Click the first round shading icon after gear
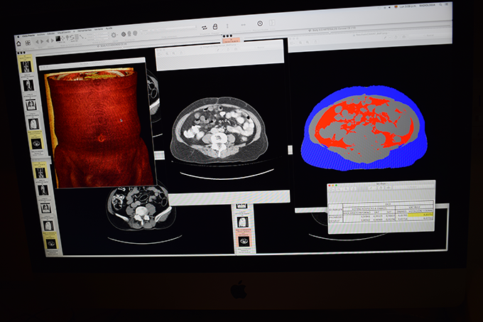The height and width of the screenshot is (322, 483). coord(124,34)
